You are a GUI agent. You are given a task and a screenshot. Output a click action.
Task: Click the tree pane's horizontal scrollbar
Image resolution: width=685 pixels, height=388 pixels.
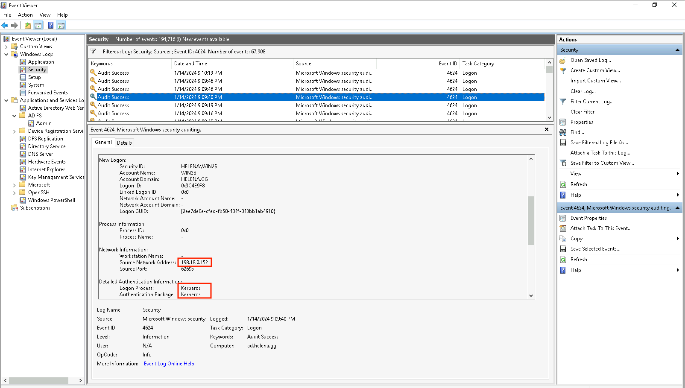(x=38, y=380)
